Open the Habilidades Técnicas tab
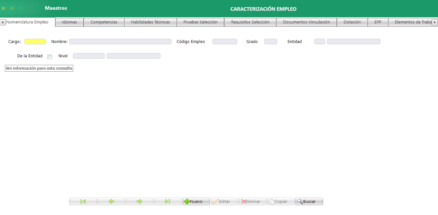The height and width of the screenshot is (215, 438). pos(150,22)
